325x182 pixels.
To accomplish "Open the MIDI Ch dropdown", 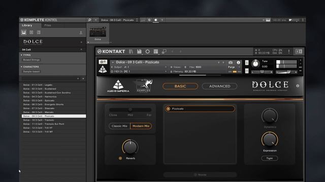I will click(166, 71).
